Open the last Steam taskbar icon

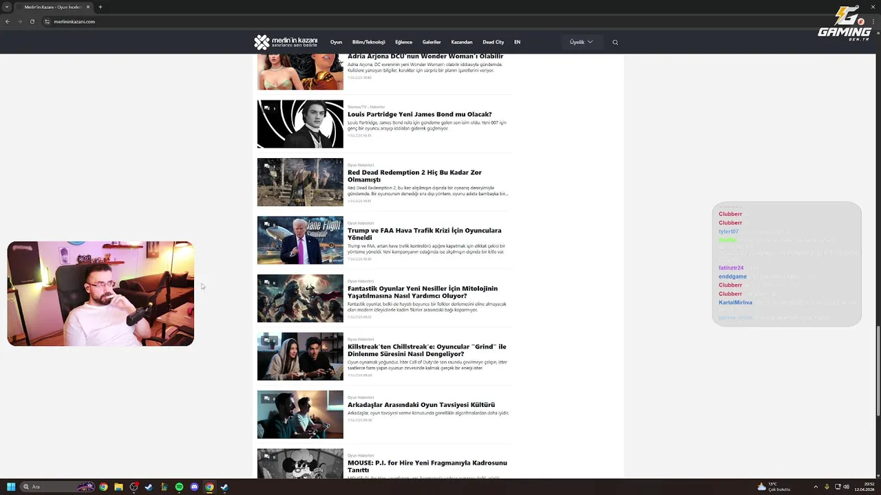coord(224,487)
